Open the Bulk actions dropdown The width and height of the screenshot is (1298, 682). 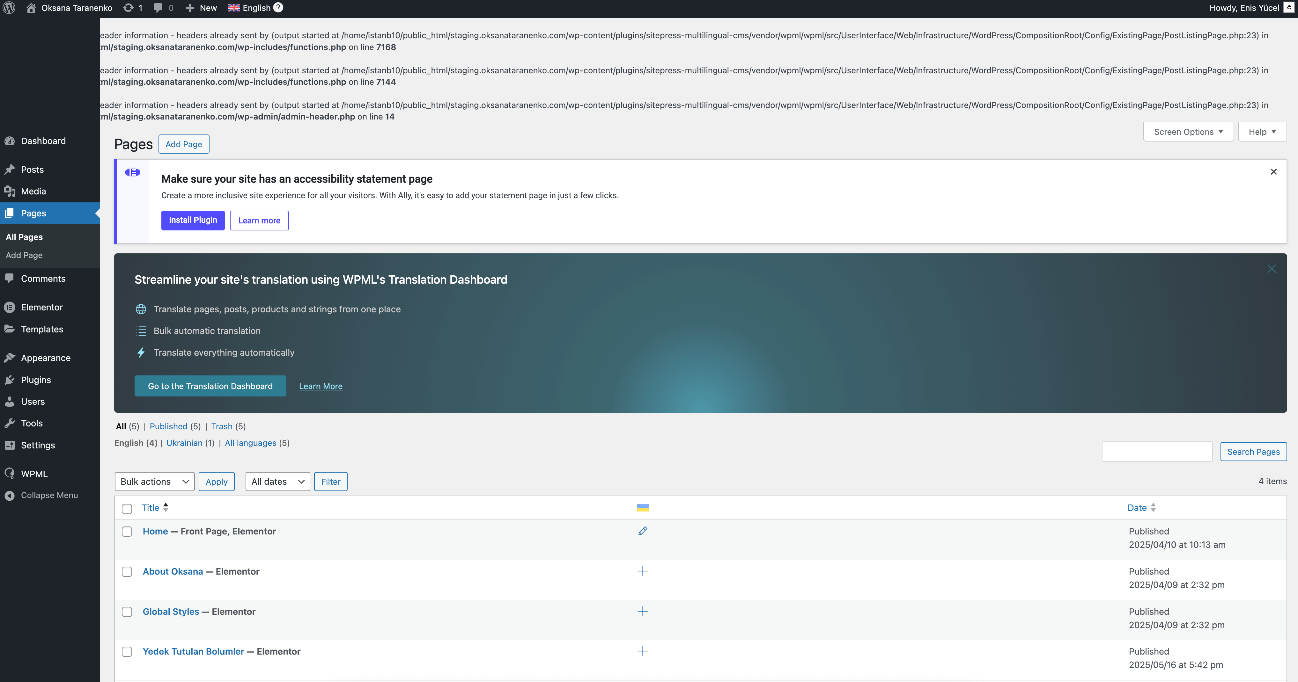(155, 482)
